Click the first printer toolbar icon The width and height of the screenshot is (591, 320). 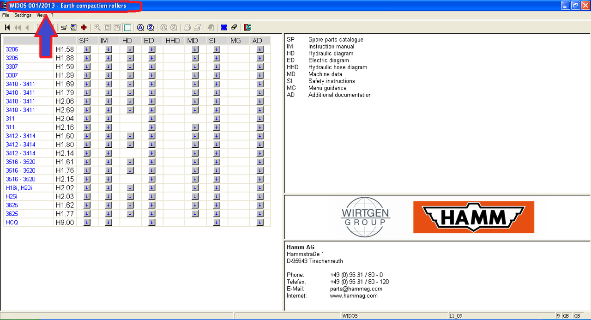187,27
